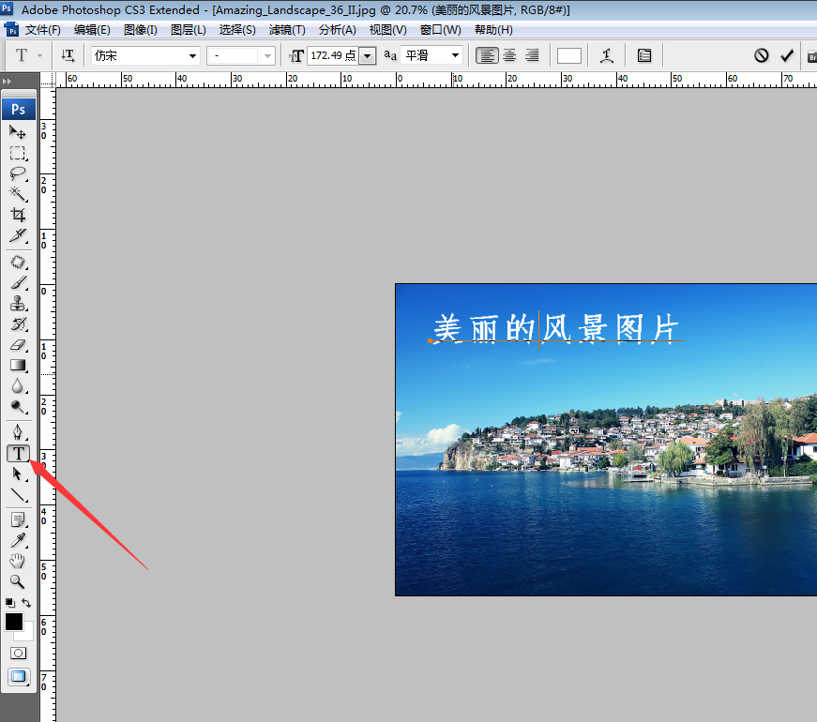Open the 滤镜(T) menu
817x722 pixels.
286,30
